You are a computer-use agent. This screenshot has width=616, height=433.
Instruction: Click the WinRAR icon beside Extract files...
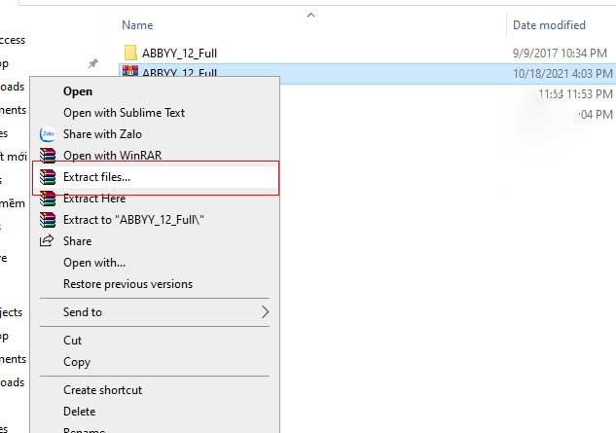click(48, 177)
